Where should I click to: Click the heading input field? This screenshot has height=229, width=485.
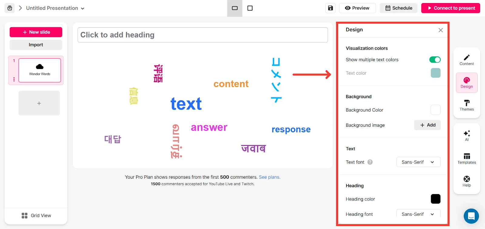coord(203,35)
